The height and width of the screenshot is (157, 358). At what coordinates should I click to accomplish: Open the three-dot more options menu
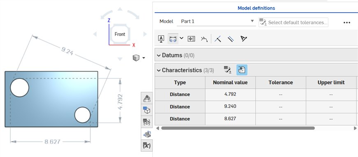[346, 23]
